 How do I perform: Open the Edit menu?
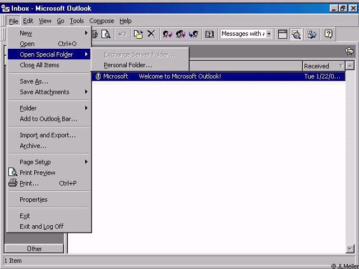[28, 21]
